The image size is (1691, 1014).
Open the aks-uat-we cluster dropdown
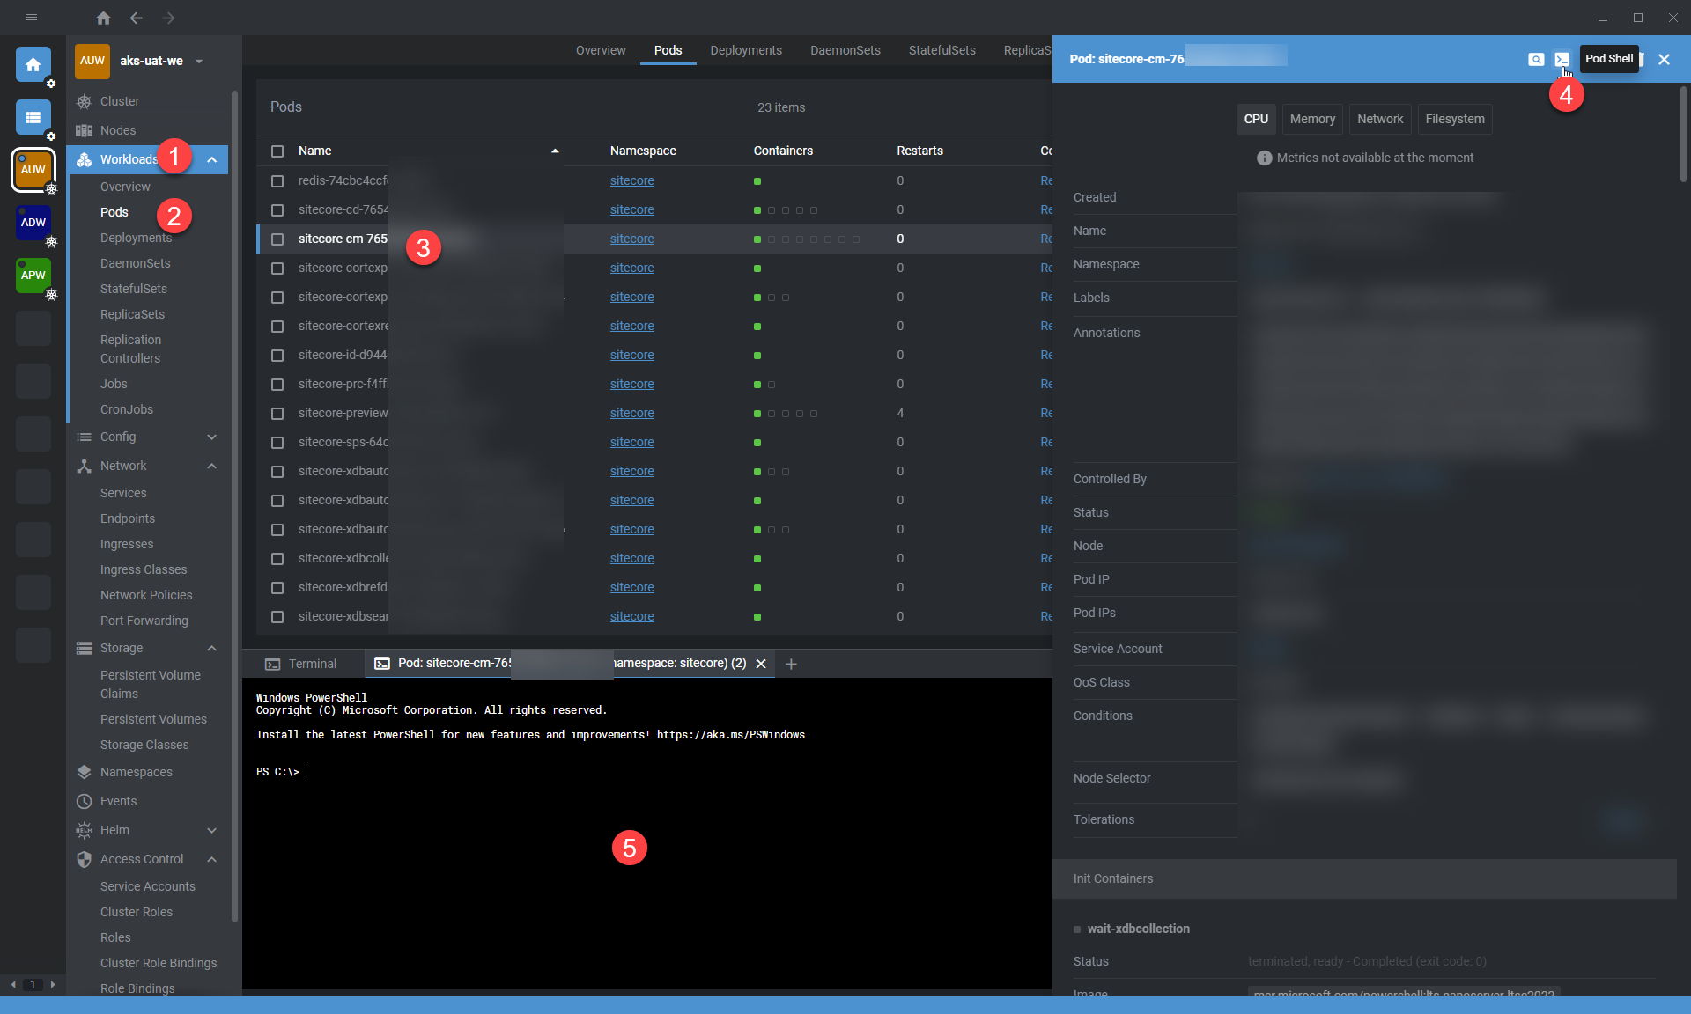pyautogui.click(x=199, y=62)
